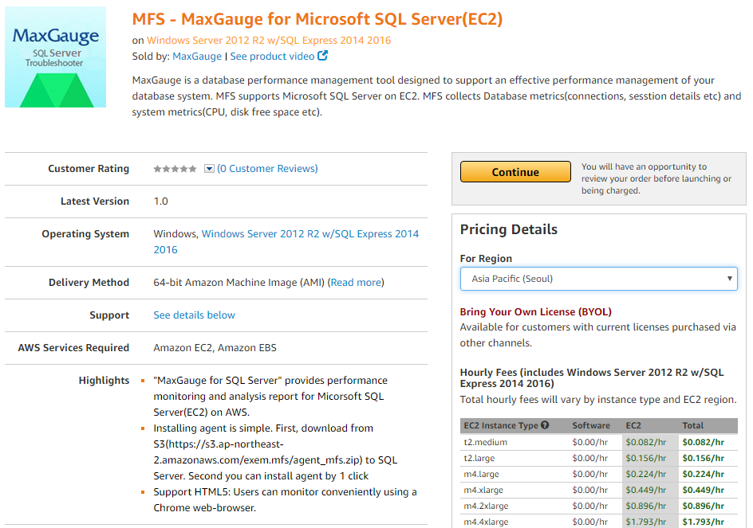Open the Asia Pacific (Seoul) region dropdown

click(598, 279)
